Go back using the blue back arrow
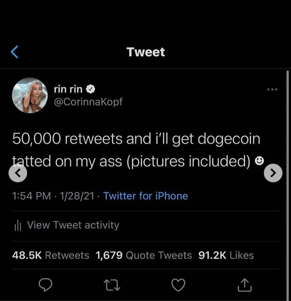Image resolution: width=291 pixels, height=301 pixels. (x=14, y=52)
